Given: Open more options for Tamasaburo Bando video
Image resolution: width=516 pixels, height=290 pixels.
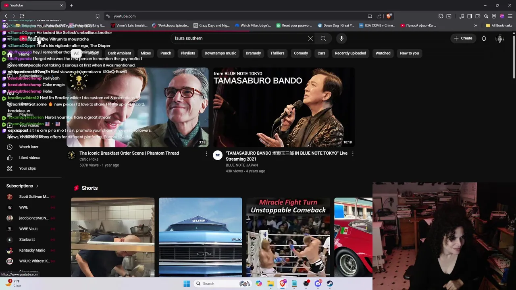Looking at the screenshot, I should [353, 153].
